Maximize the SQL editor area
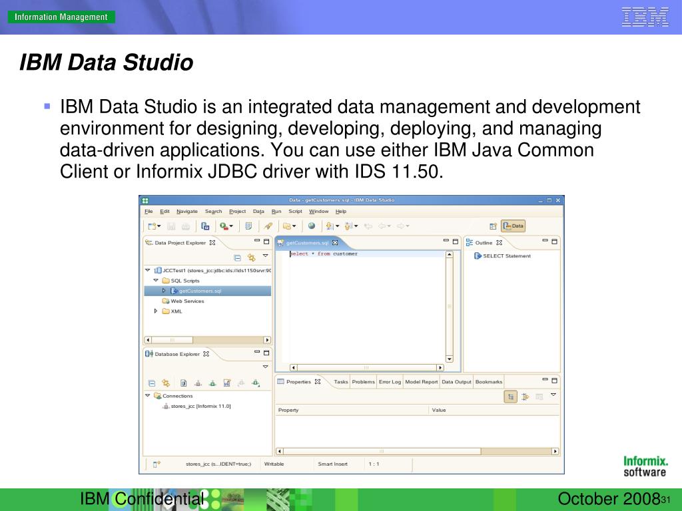 [456, 242]
